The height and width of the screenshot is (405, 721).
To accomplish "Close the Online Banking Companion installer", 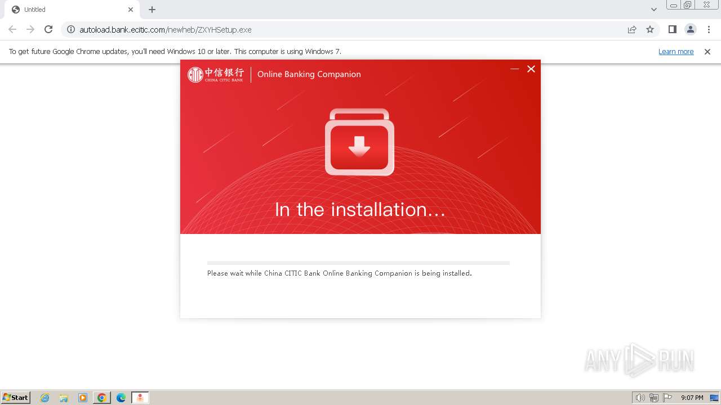I will 531,69.
